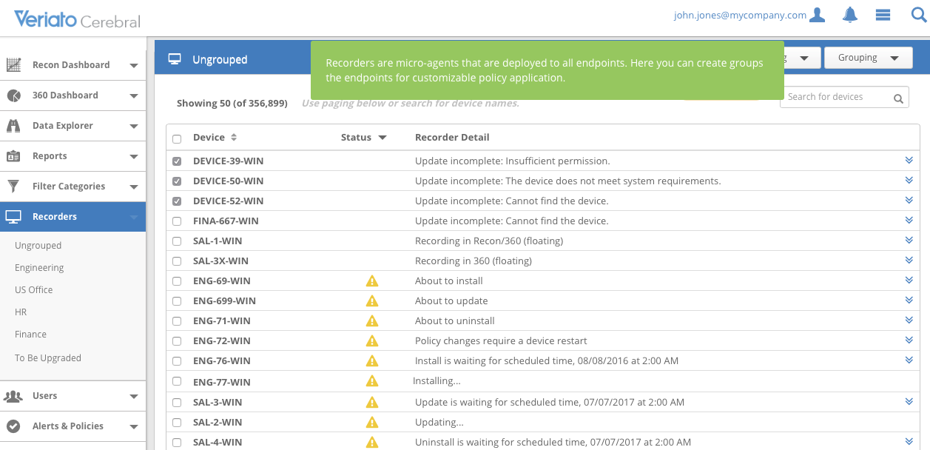Expand details chevron for SAL-1-WIN
This screenshot has height=450, width=930.
click(x=909, y=240)
